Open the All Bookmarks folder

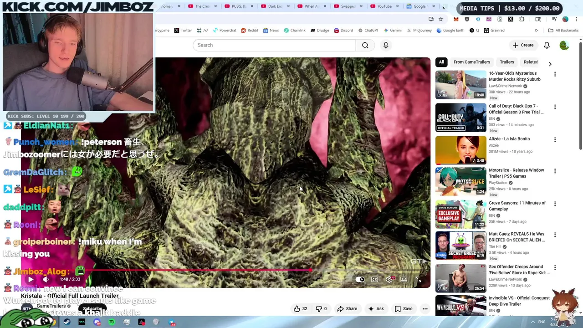pos(563,31)
